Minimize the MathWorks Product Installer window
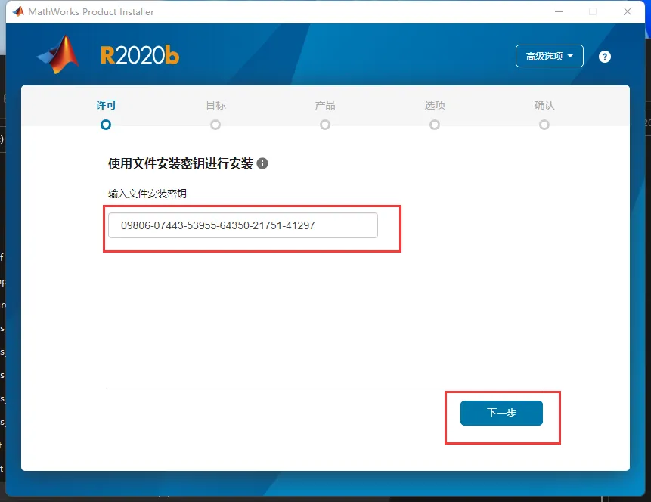The image size is (651, 502). point(559,11)
